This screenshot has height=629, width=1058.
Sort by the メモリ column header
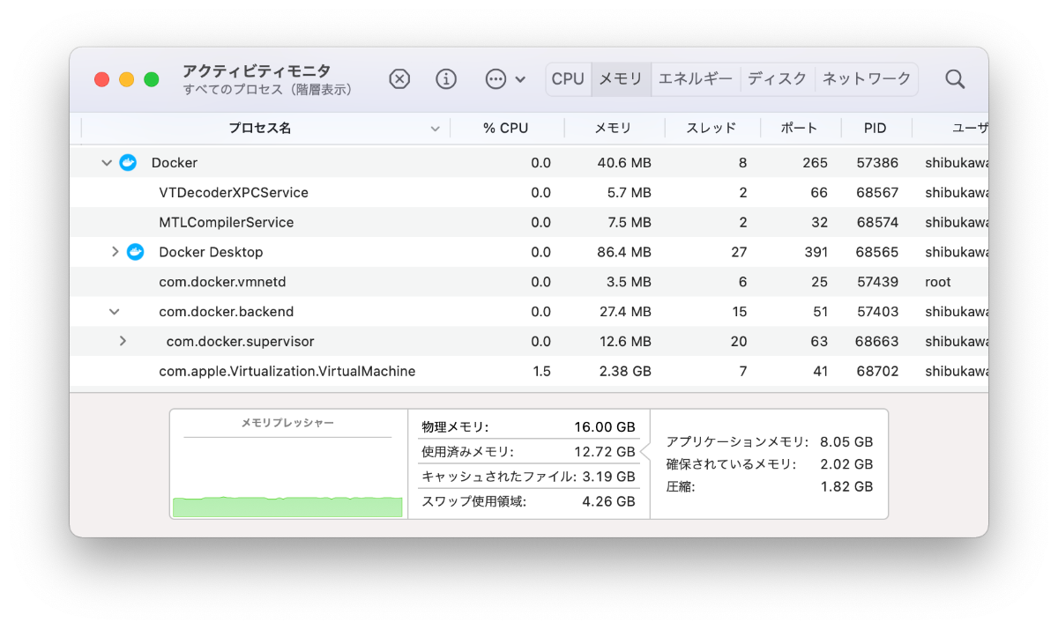pos(613,129)
